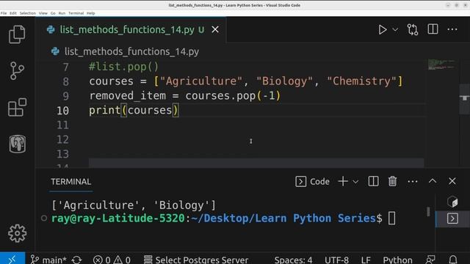Kill the terminal with trash icon
Image resolution: width=470 pixels, height=264 pixels.
[392, 181]
